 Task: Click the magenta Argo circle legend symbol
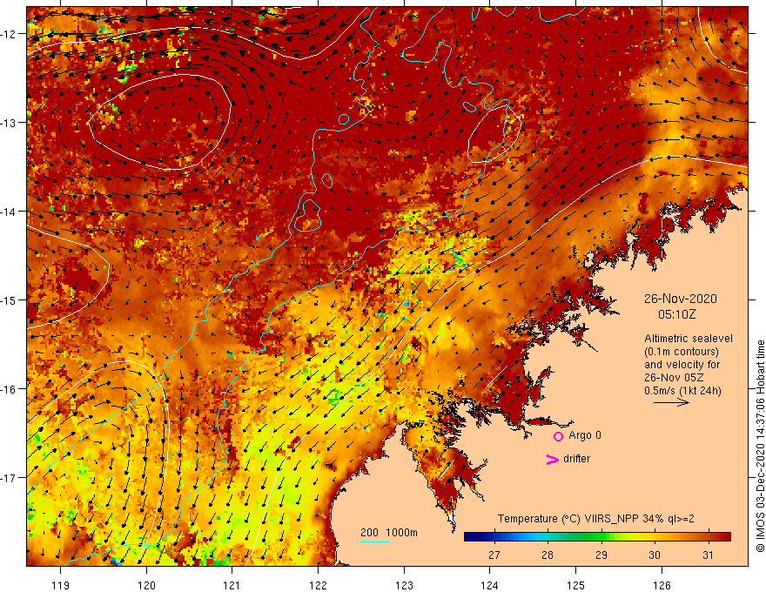[558, 436]
